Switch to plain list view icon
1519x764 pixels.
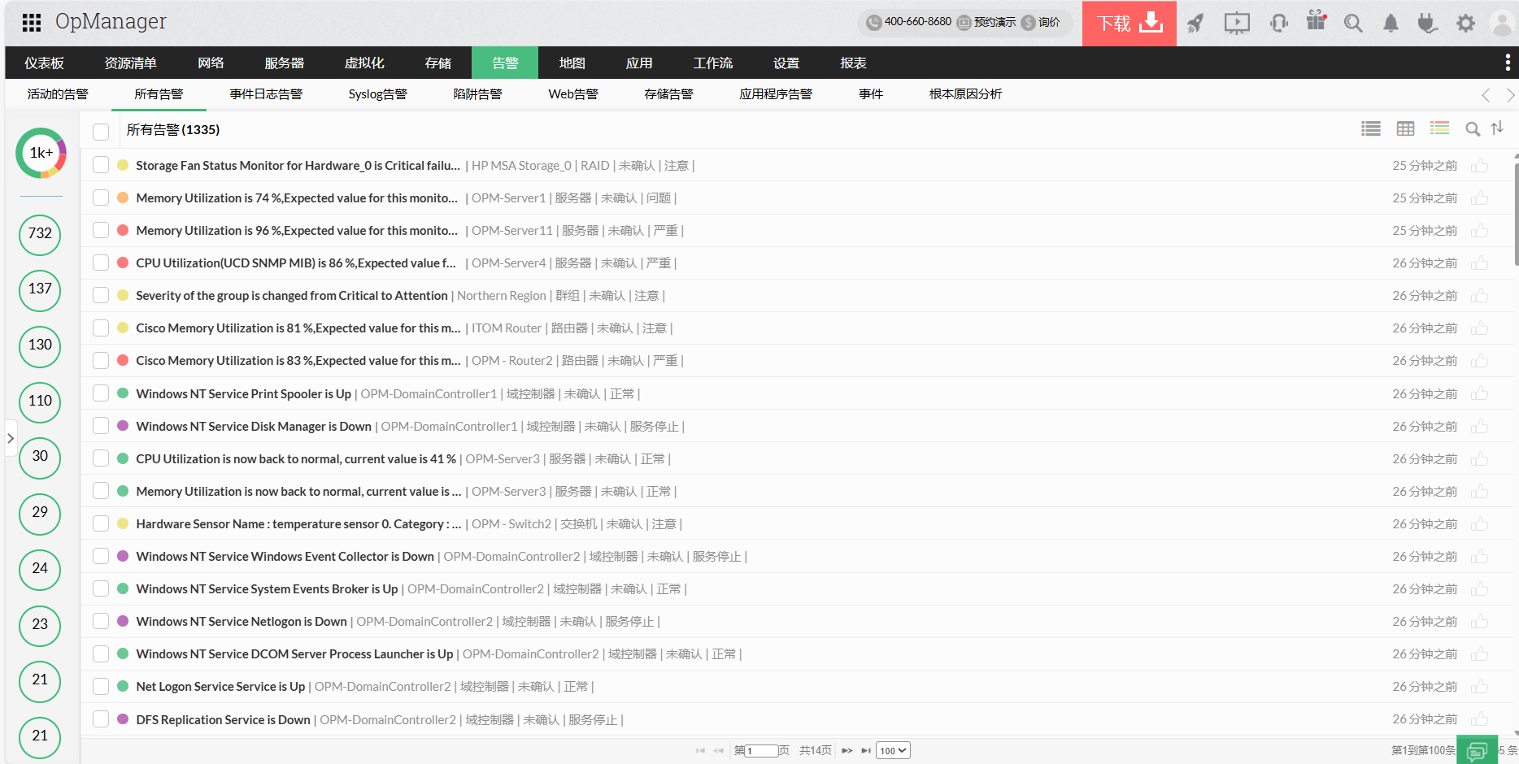(1371, 128)
